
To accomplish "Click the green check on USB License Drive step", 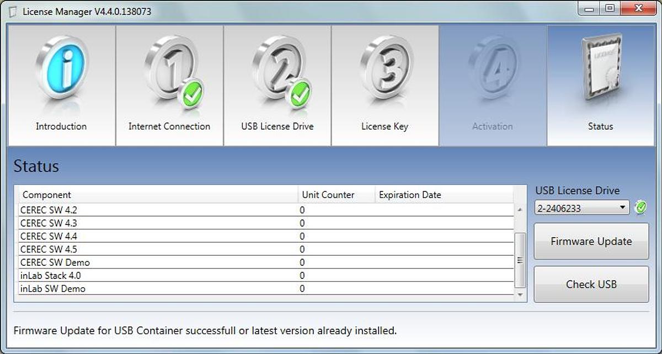I will click(301, 94).
